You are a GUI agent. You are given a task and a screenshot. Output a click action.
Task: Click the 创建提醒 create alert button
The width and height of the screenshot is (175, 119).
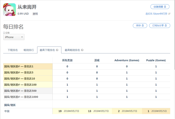pos(160,7)
